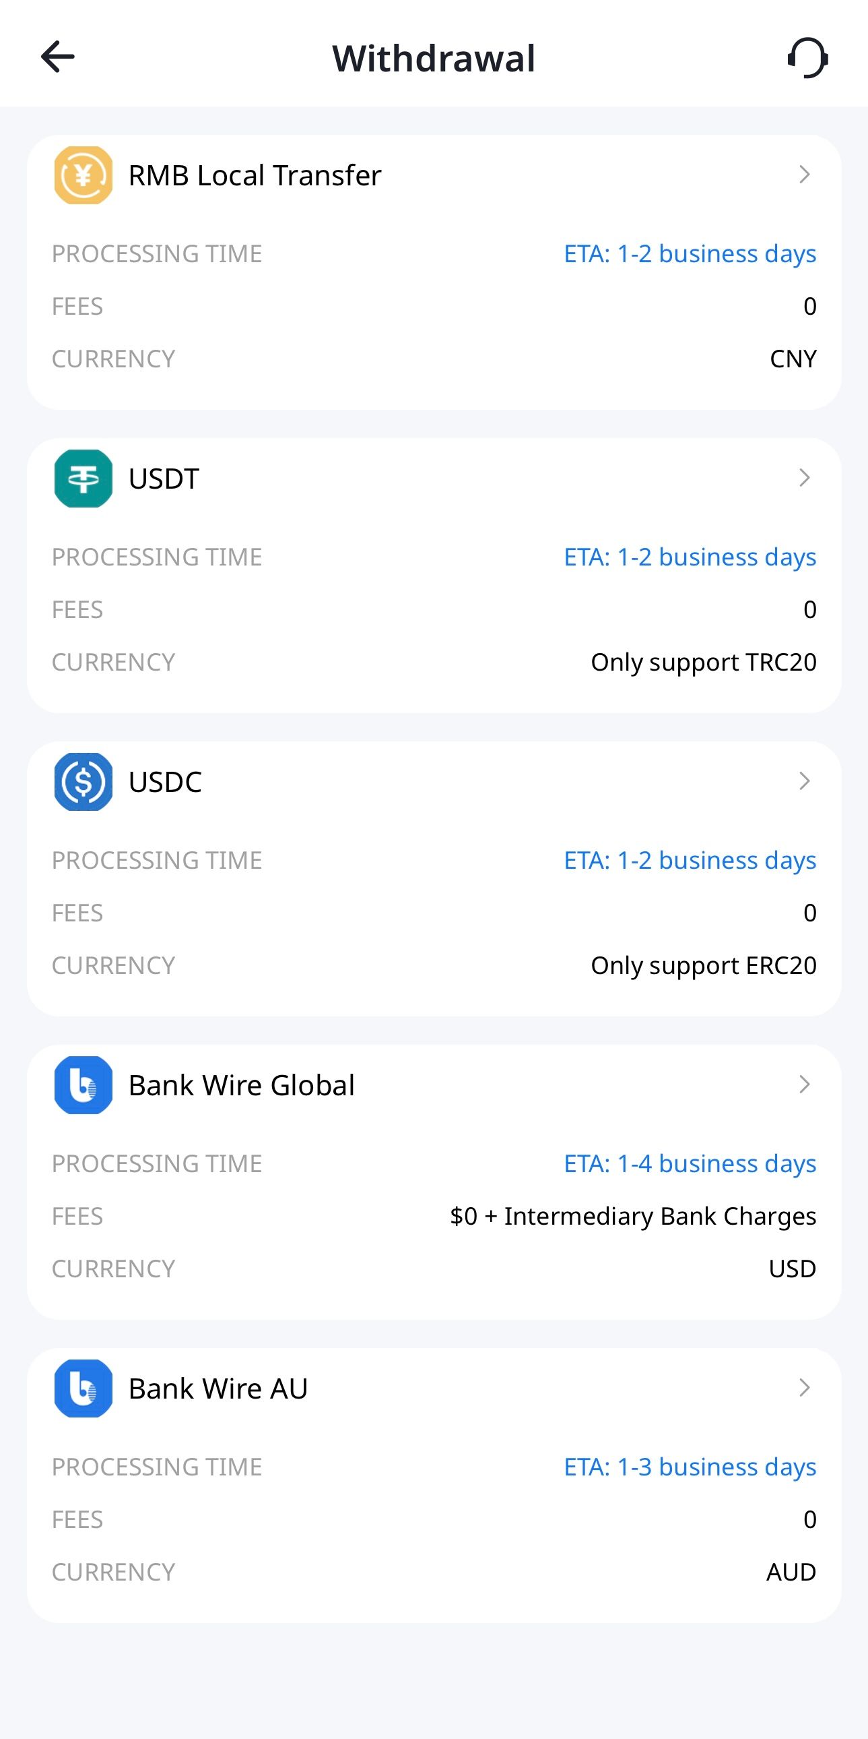This screenshot has width=868, height=1739.
Task: Tap the RMB yuan coin icon
Action: click(x=83, y=175)
